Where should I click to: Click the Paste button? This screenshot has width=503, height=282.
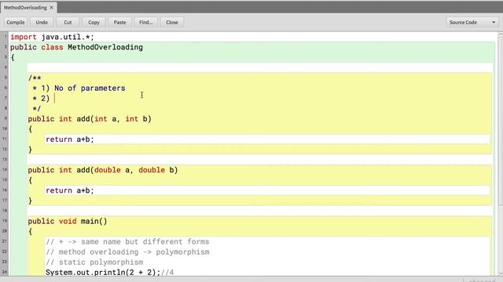(x=119, y=23)
